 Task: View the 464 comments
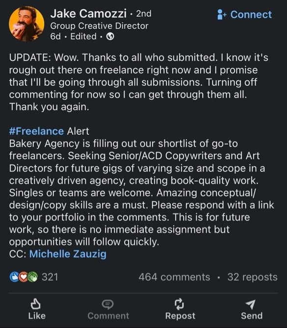click(x=174, y=277)
